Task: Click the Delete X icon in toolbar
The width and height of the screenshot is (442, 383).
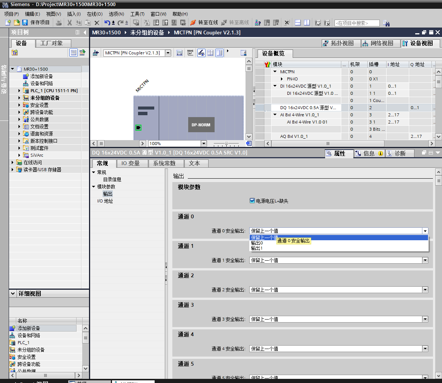Action: 97,23
